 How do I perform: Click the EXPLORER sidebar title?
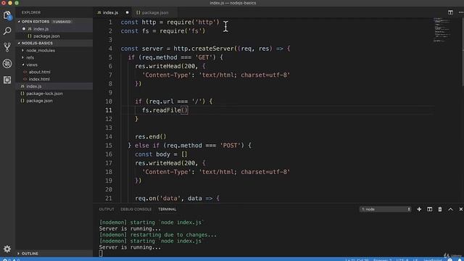pyautogui.click(x=31, y=12)
